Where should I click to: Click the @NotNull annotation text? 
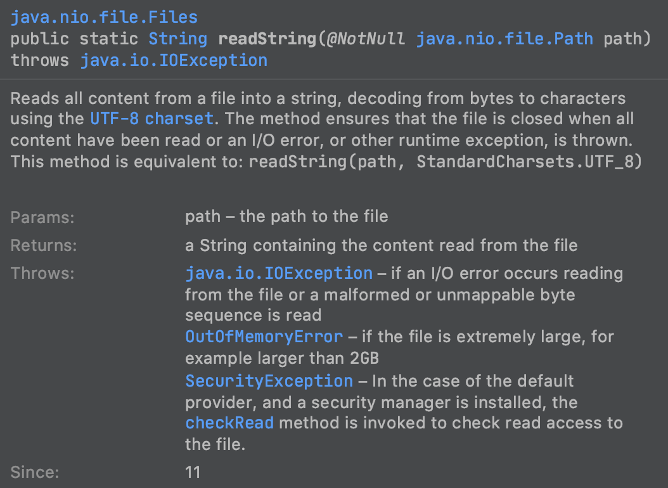(x=366, y=39)
